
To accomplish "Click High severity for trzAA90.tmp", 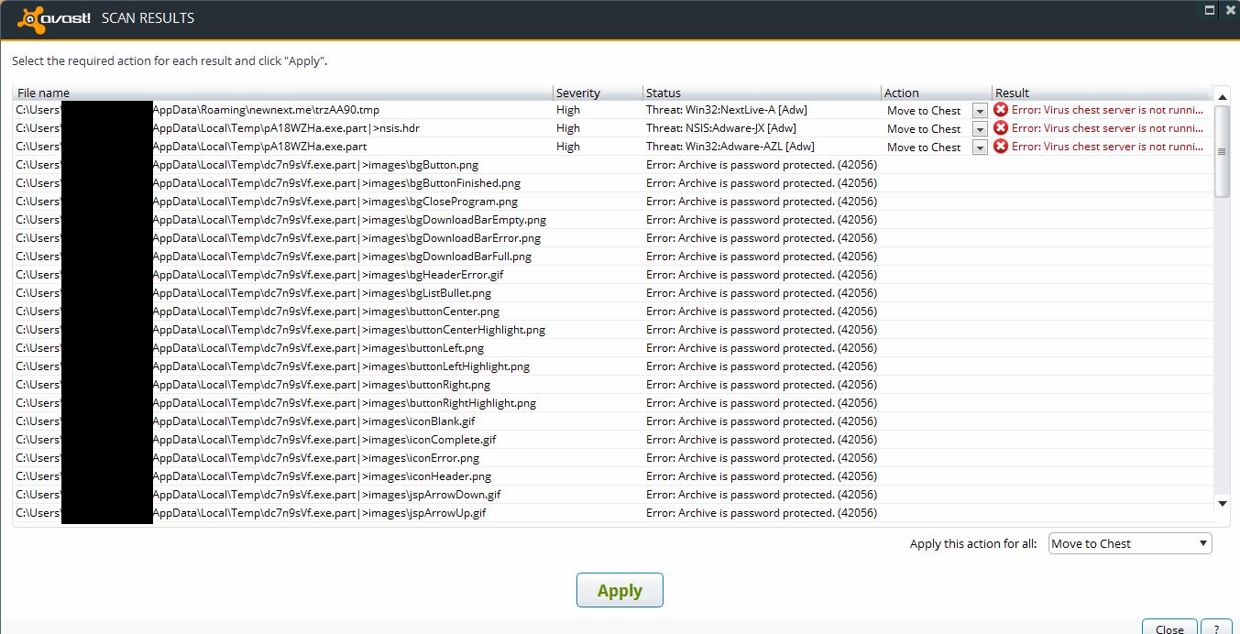I will coord(568,110).
